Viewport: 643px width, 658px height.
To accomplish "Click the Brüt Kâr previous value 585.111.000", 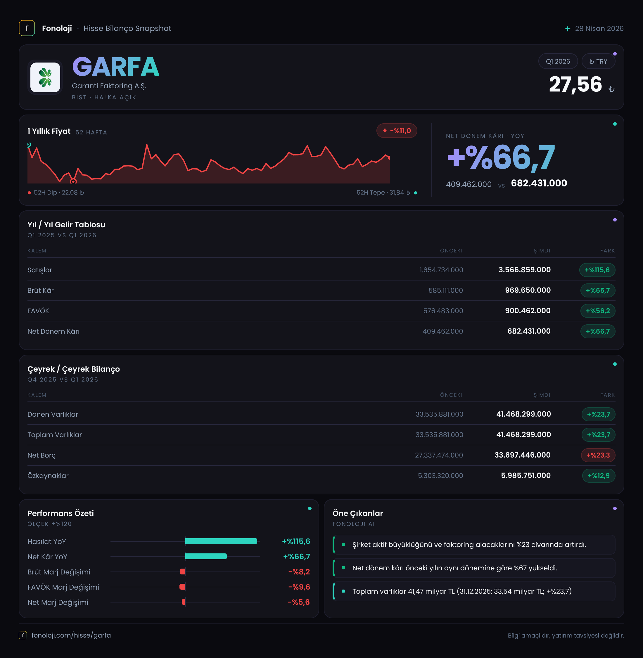I will pyautogui.click(x=445, y=290).
